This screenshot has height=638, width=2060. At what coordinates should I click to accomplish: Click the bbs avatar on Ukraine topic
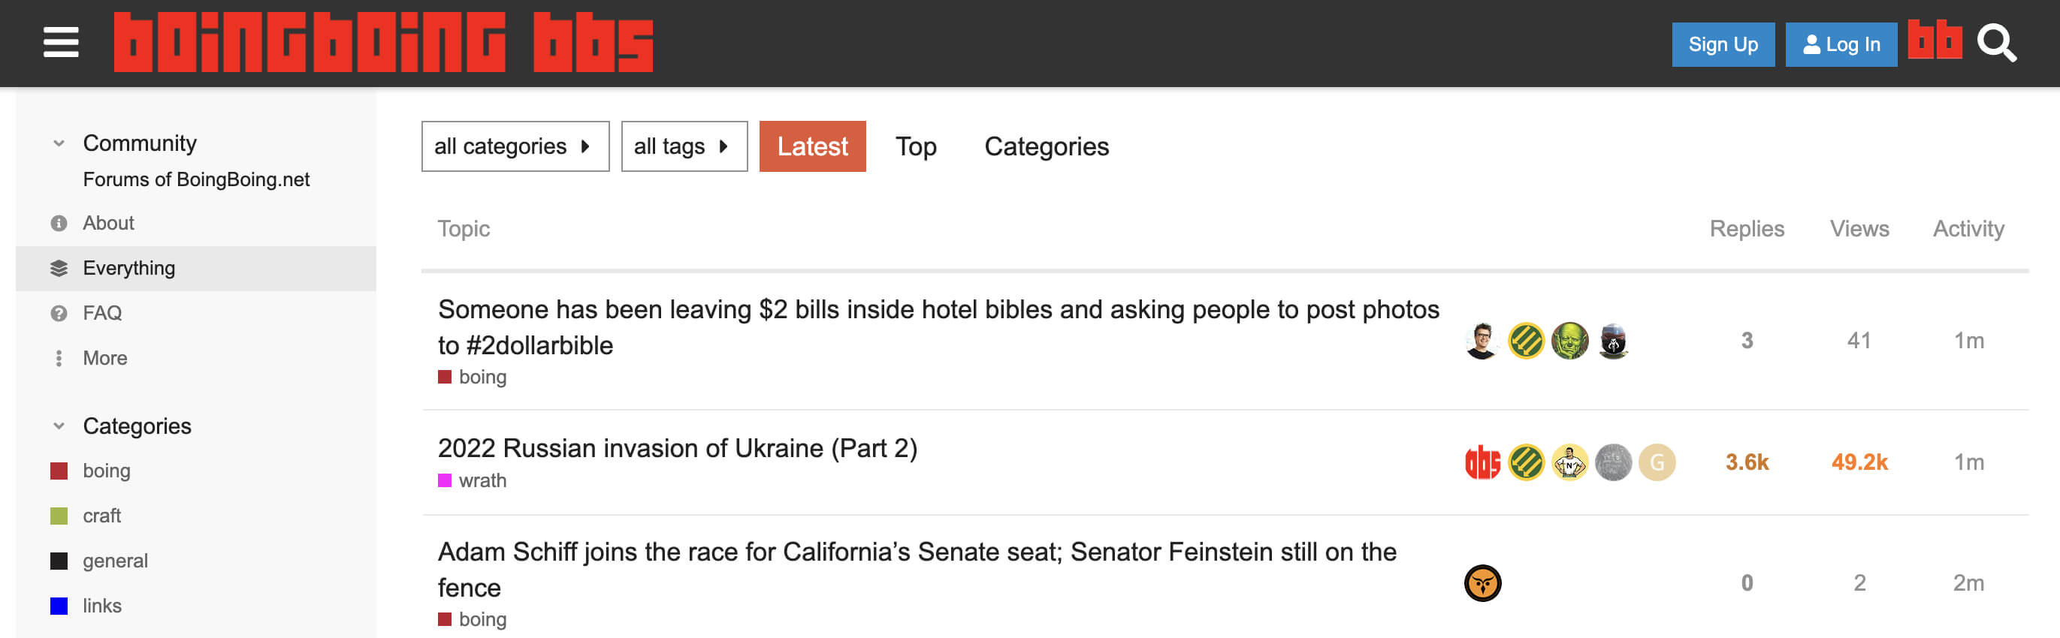[x=1482, y=462]
